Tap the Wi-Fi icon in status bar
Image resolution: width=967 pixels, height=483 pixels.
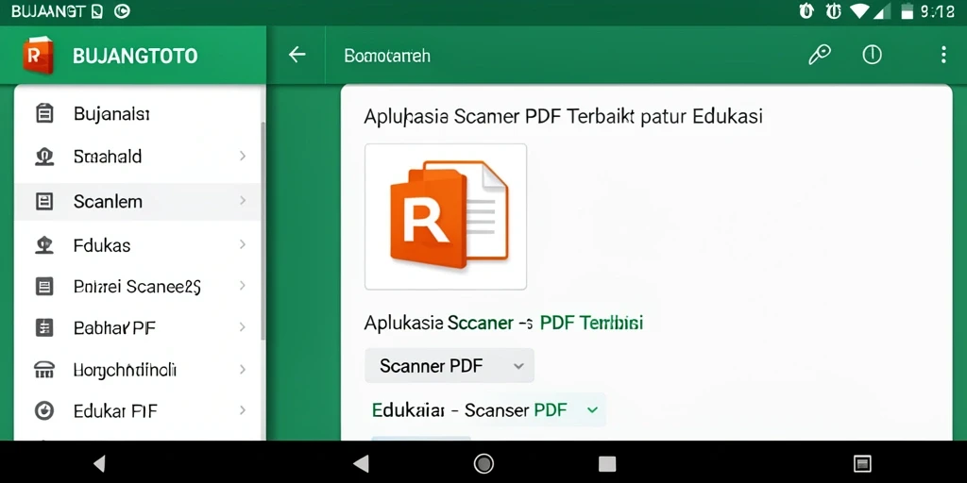[859, 11]
